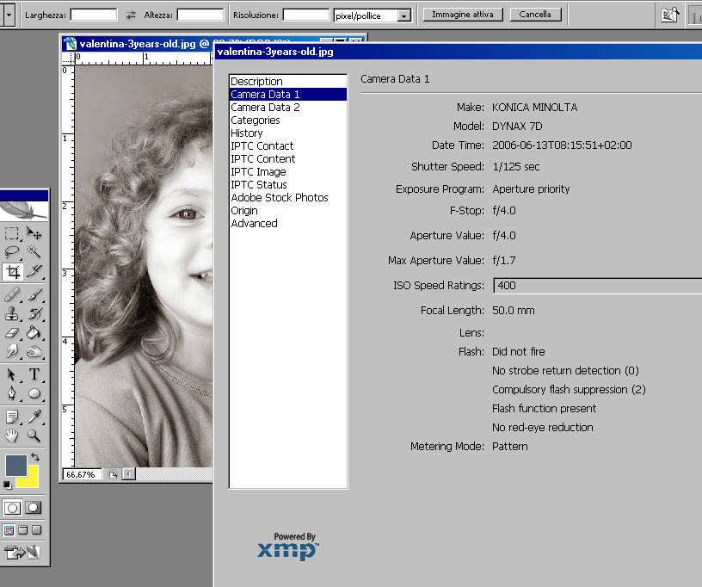
Task: Swap foreground and background colors
Action: 35,457
